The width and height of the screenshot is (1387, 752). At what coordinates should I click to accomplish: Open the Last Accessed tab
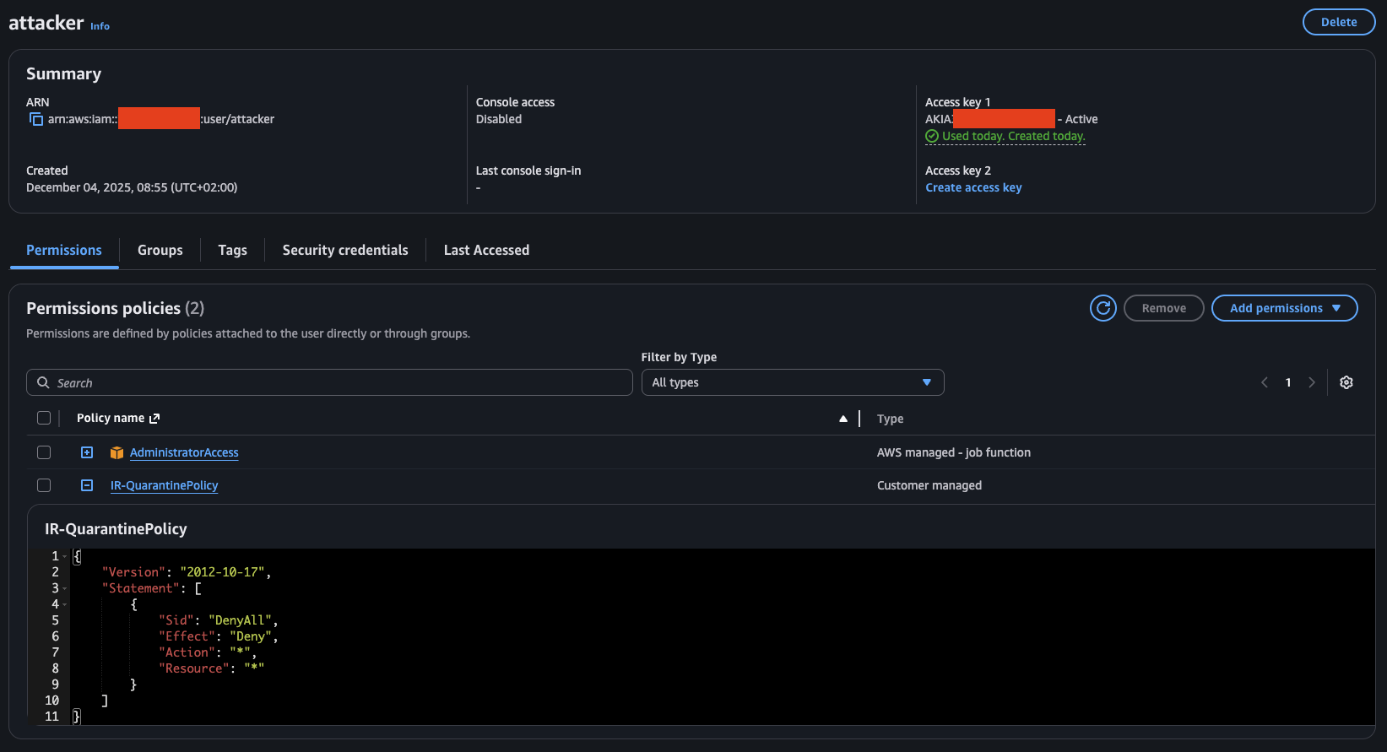tap(486, 250)
